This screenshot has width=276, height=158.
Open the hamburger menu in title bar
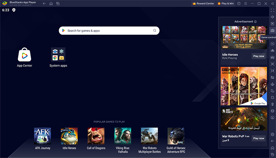(246, 3)
